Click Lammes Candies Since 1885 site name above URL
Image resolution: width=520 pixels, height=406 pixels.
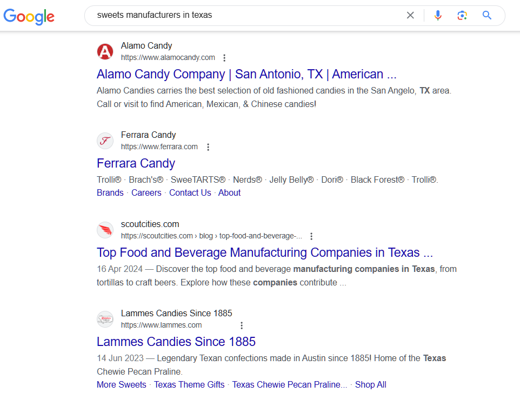(x=176, y=313)
